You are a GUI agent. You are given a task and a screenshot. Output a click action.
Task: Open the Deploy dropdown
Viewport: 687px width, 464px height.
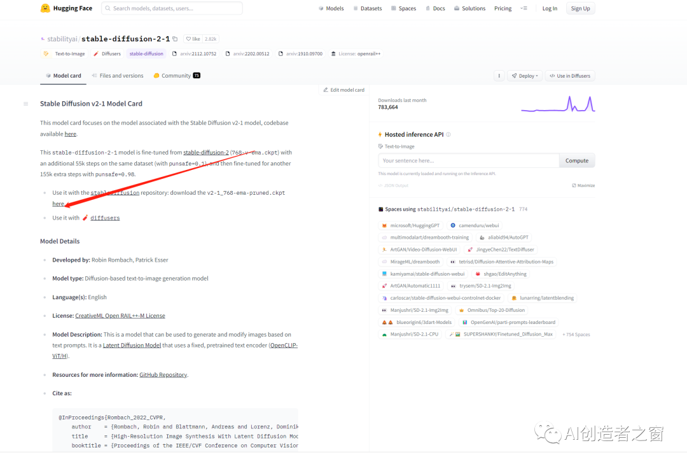coord(525,76)
